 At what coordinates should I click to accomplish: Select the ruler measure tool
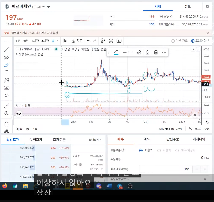point(7,106)
